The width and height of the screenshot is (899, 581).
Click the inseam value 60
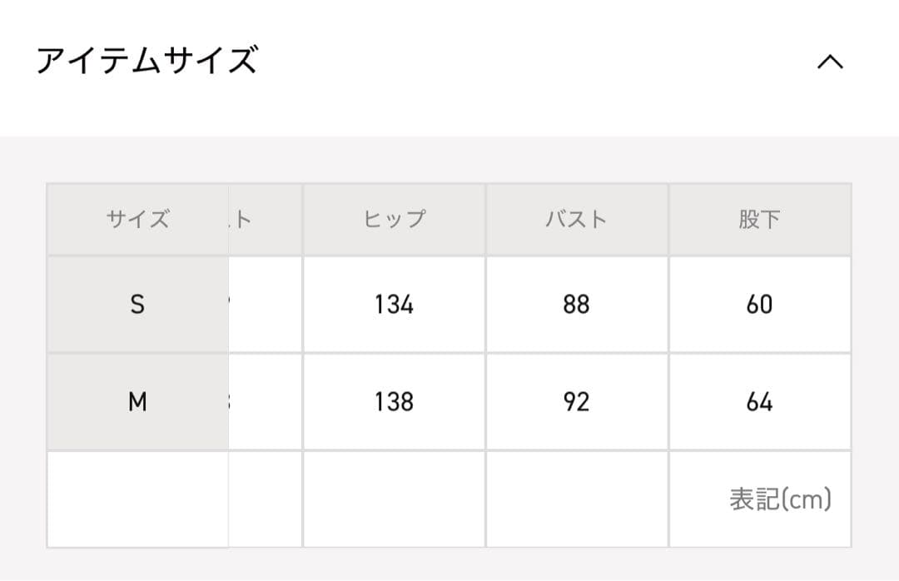point(759,305)
